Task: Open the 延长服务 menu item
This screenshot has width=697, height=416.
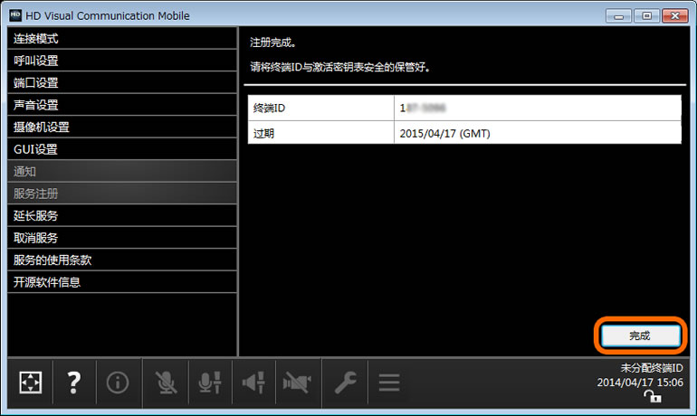Action: (x=122, y=216)
